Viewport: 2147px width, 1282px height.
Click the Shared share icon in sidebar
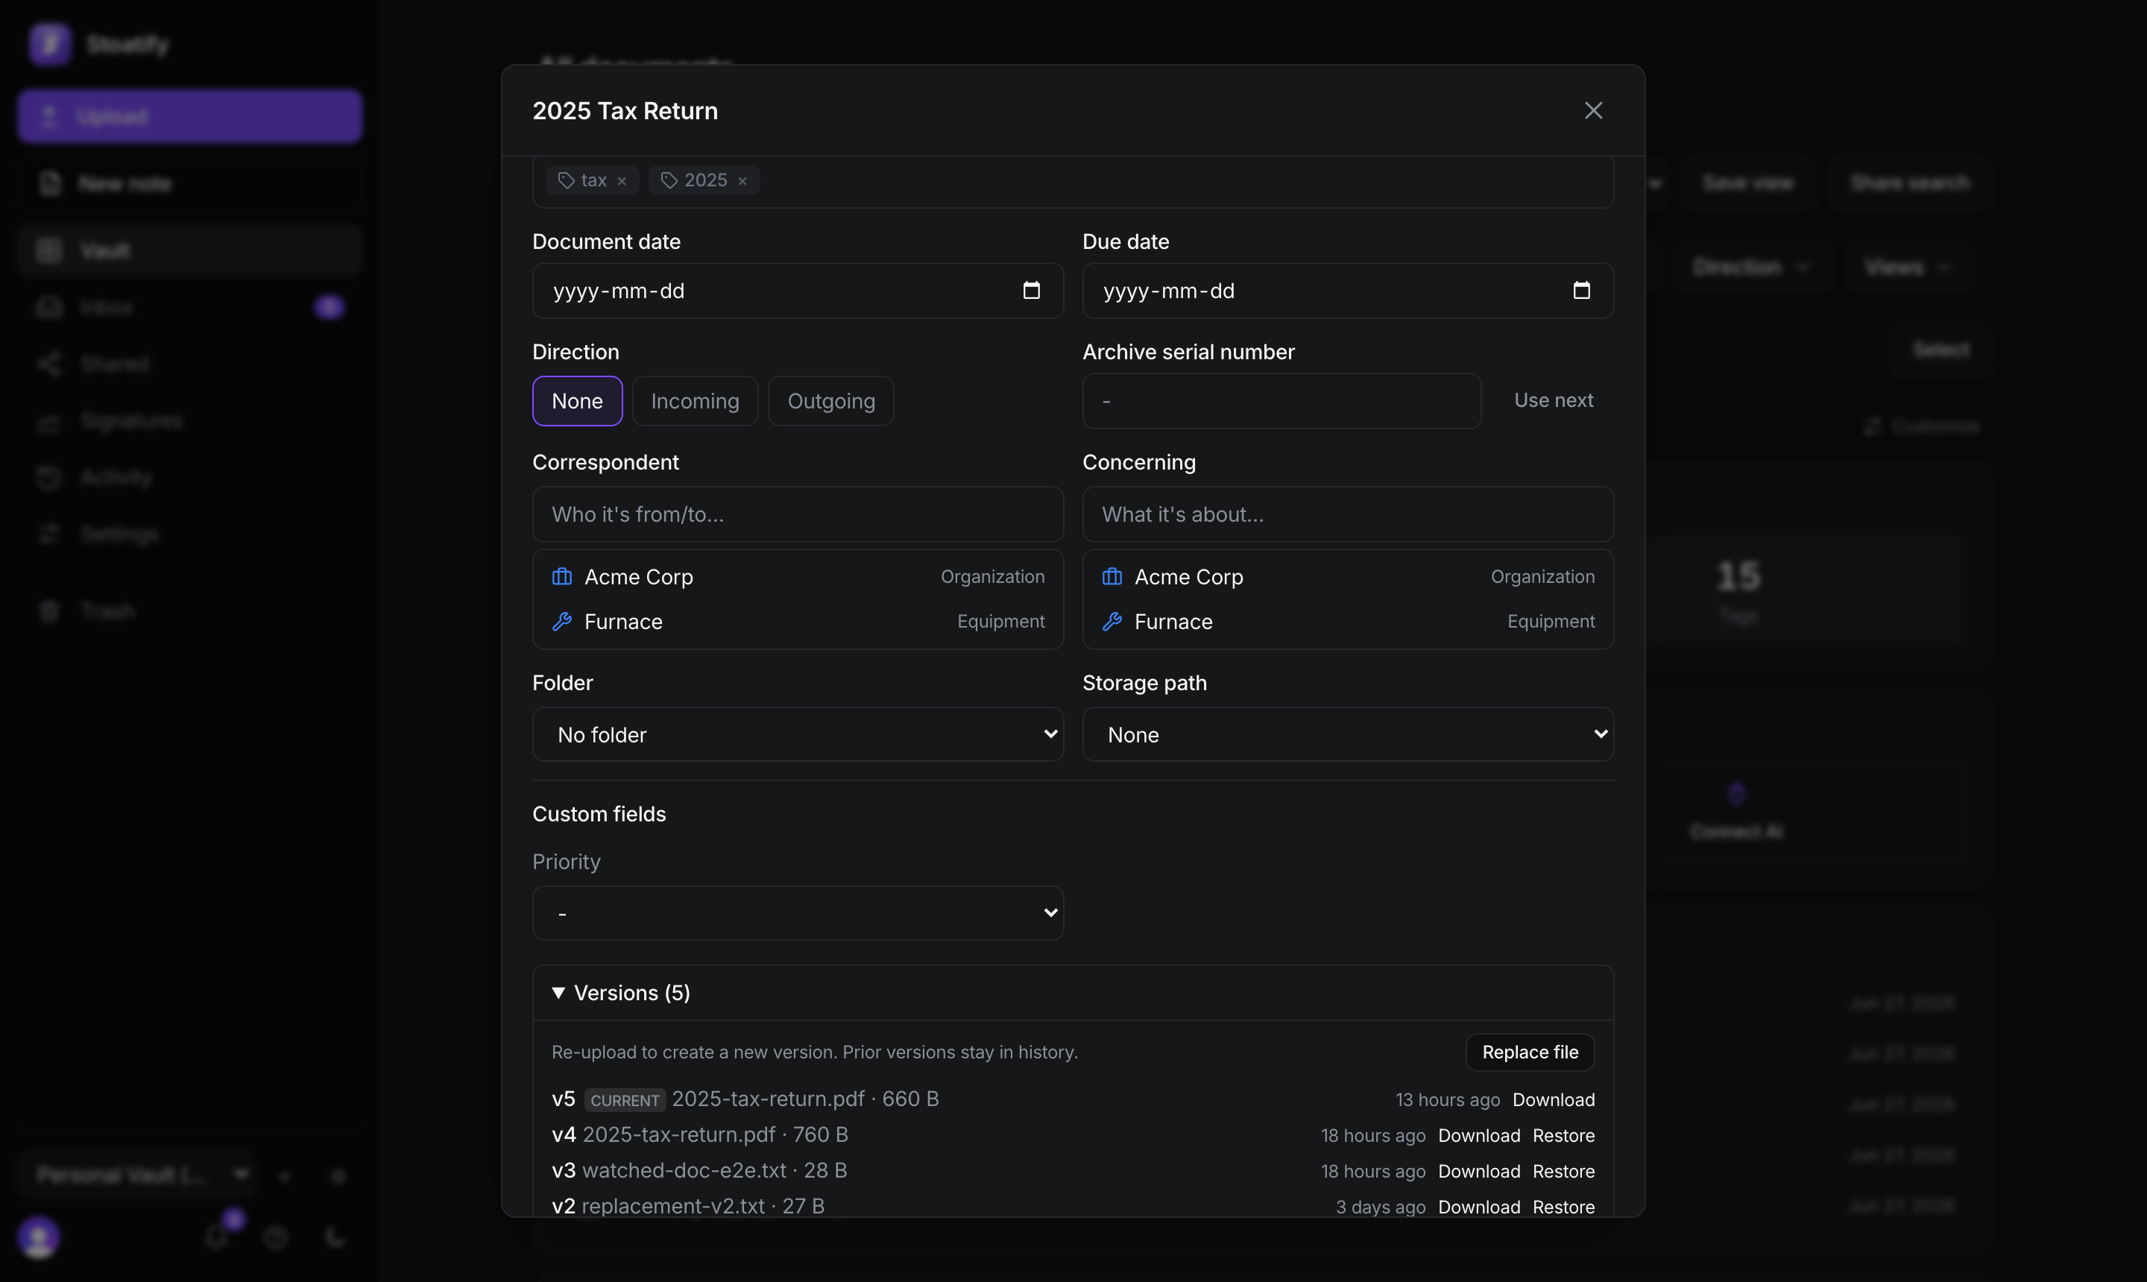coord(49,364)
